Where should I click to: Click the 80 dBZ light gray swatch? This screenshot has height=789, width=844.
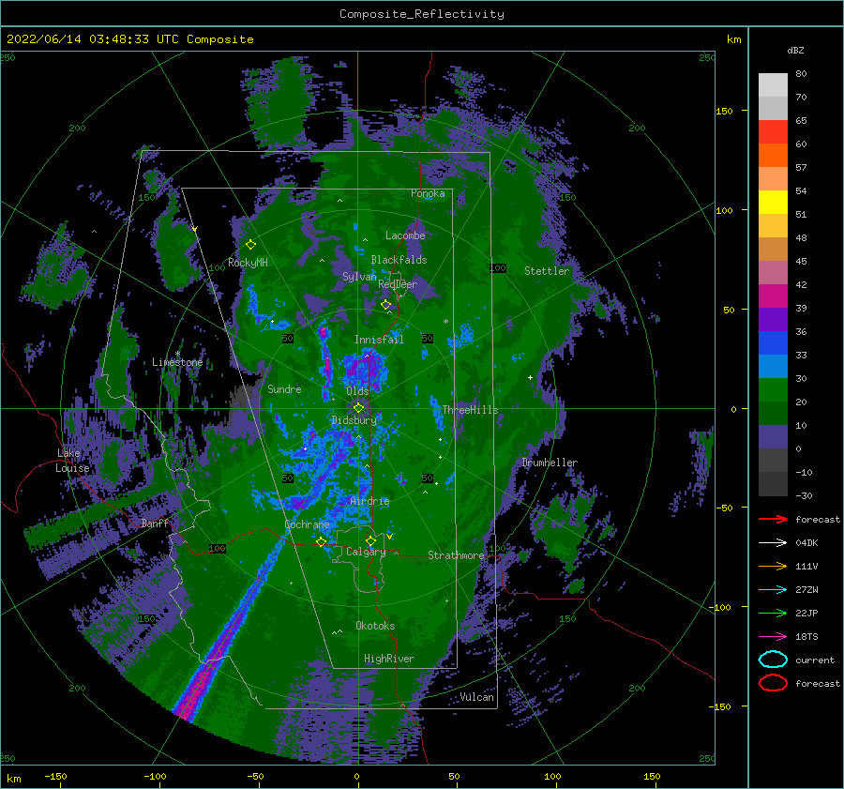coord(773,84)
